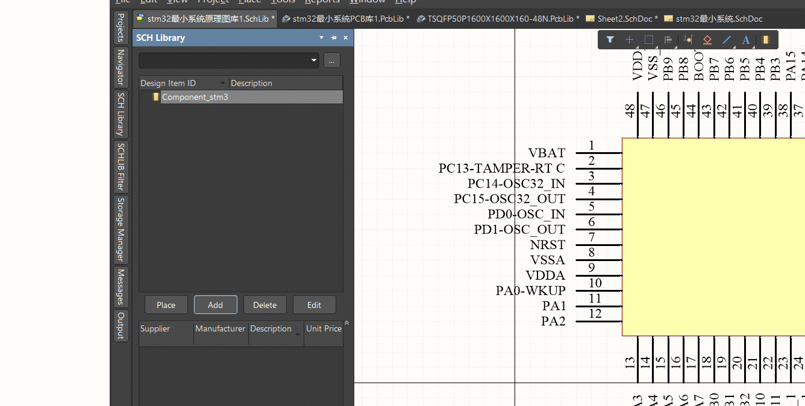
Task: Select the move/add crosshair tool
Action: 629,40
